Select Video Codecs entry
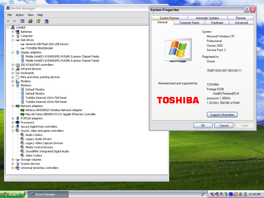The height and width of the screenshot is (198, 264). tap(34, 155)
